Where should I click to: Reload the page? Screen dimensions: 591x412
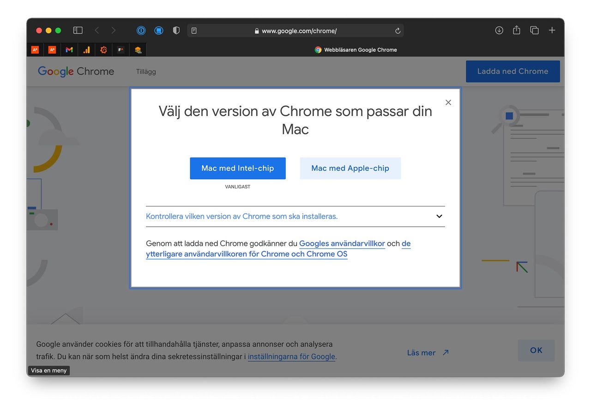point(398,31)
